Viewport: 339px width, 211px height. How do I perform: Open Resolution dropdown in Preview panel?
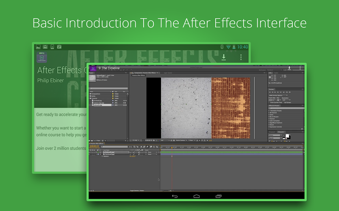pos(286,100)
